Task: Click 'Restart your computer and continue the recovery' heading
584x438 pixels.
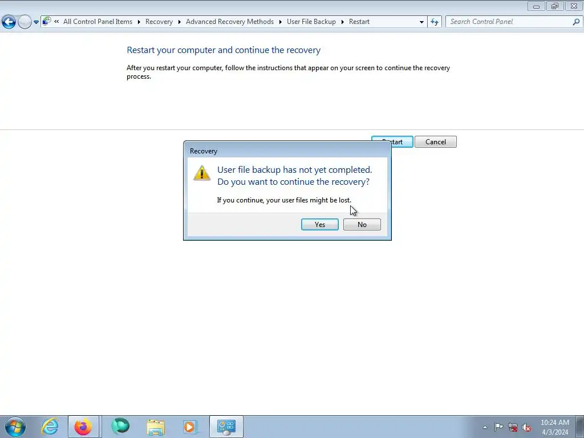Action: pos(224,50)
